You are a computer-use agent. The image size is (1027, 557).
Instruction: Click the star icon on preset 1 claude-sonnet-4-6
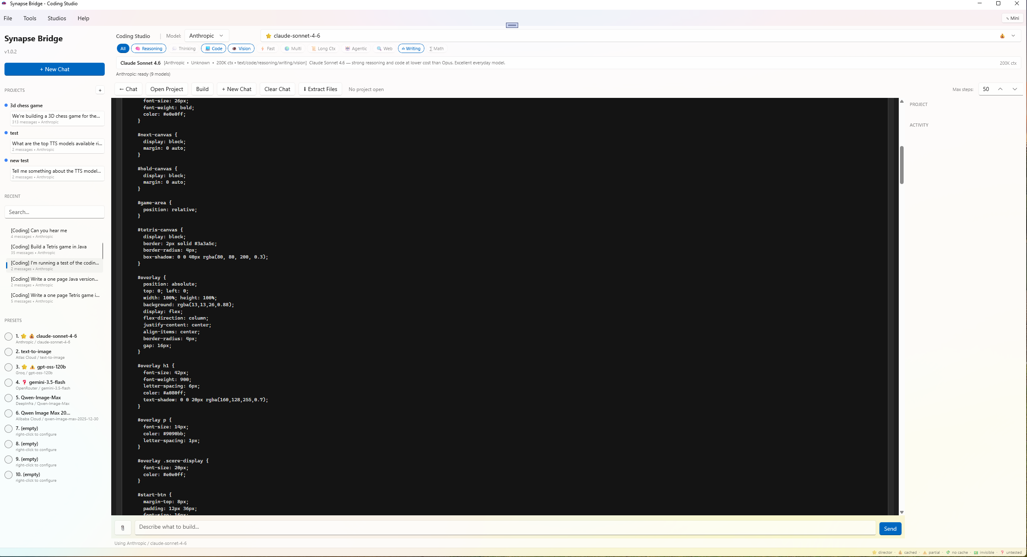coord(23,336)
